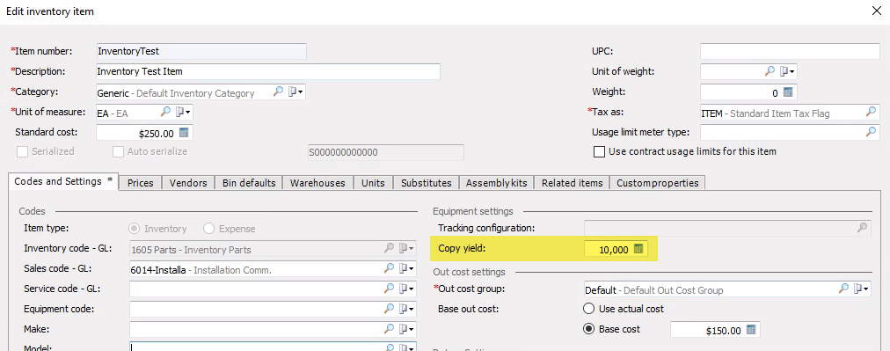Open Copy yield calculator icon

[638, 249]
